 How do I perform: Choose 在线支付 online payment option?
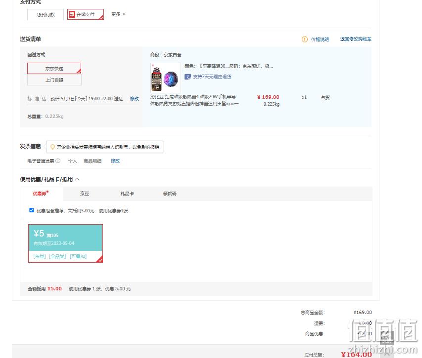pyautogui.click(x=85, y=14)
